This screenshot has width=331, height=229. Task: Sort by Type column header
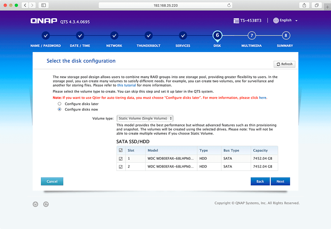coord(209,150)
